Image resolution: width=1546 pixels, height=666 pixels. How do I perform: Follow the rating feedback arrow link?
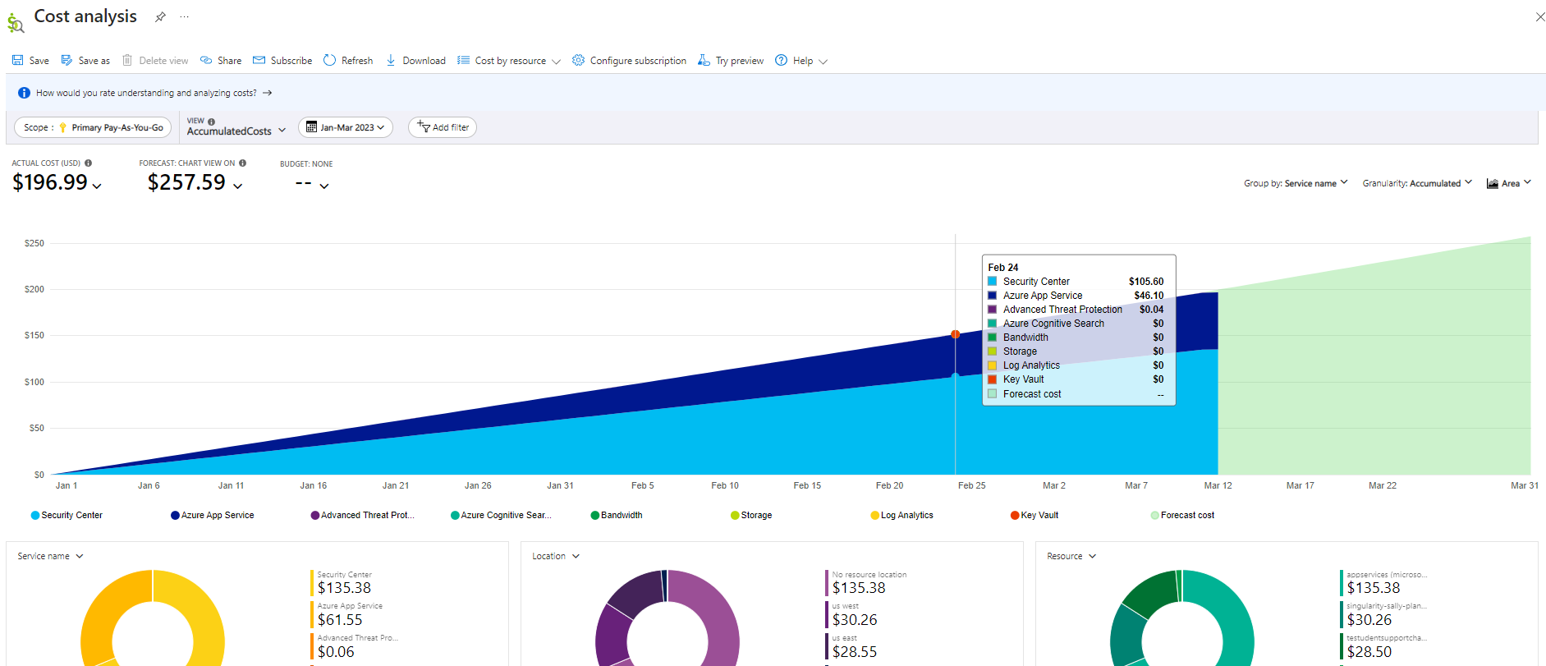pyautogui.click(x=268, y=93)
